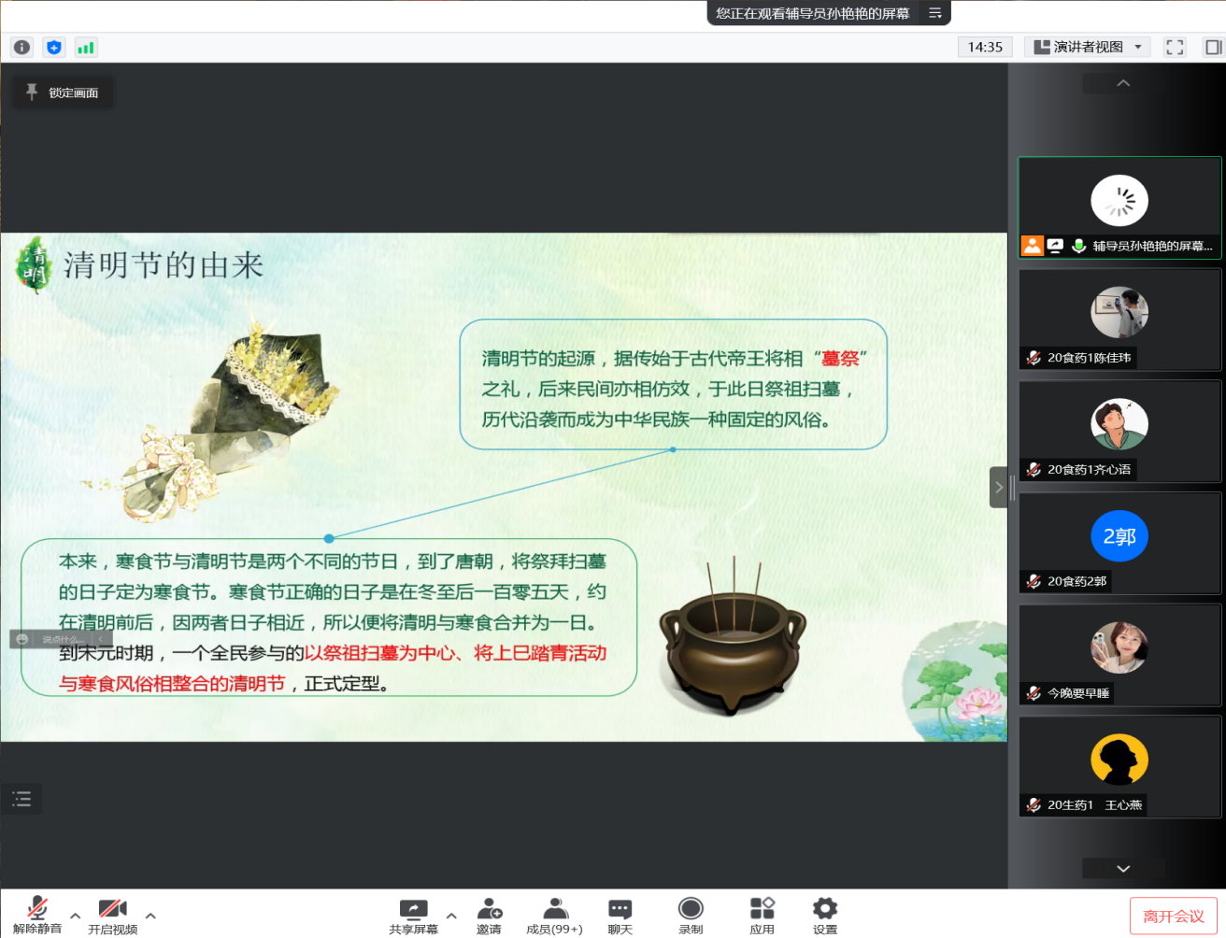Open the members list

pyautogui.click(x=554, y=915)
